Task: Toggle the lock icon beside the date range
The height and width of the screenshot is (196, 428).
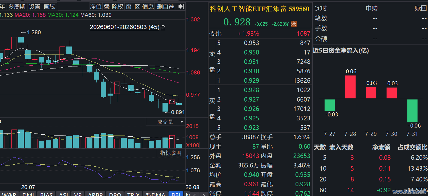Action: pos(163,27)
